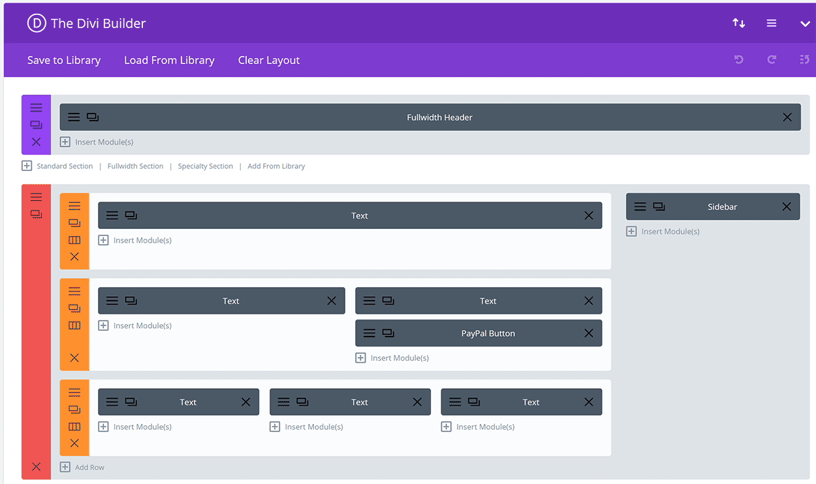Add a Specialty Section
Viewport: 816px width, 484px height.
[205, 166]
